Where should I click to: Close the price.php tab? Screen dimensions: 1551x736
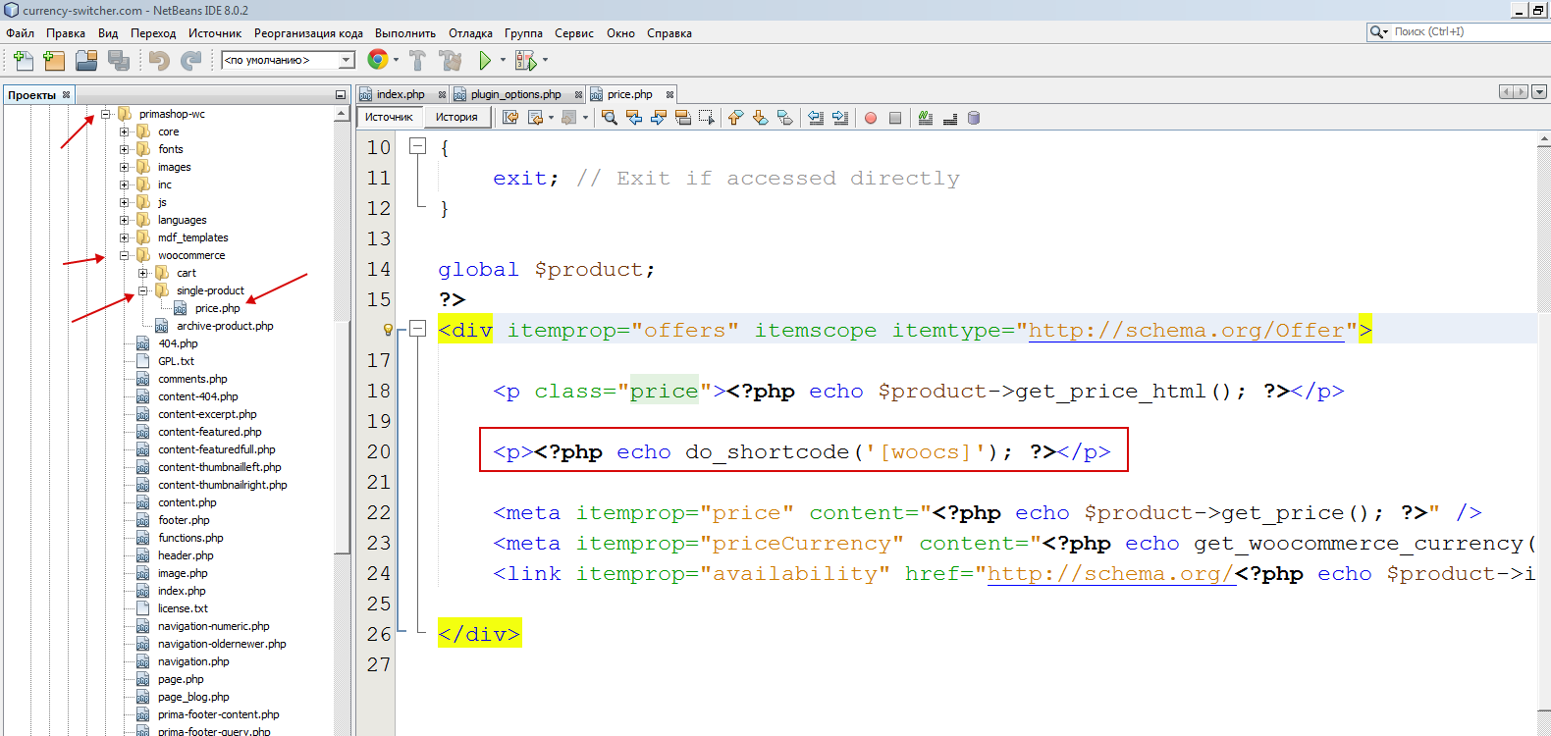[670, 95]
